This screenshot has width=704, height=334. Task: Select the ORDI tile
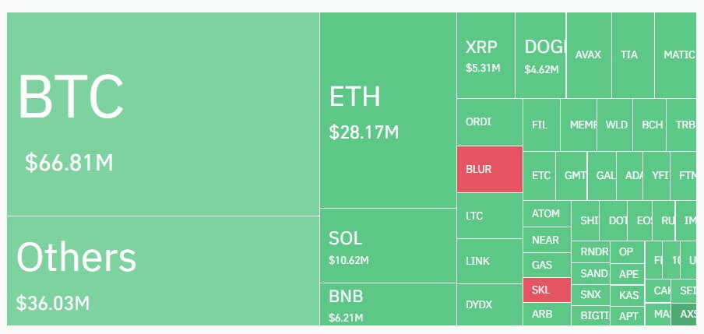[489, 122]
